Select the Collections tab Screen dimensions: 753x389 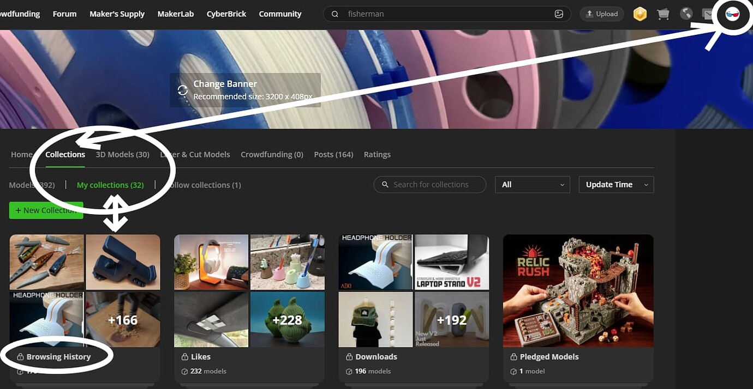pos(65,154)
